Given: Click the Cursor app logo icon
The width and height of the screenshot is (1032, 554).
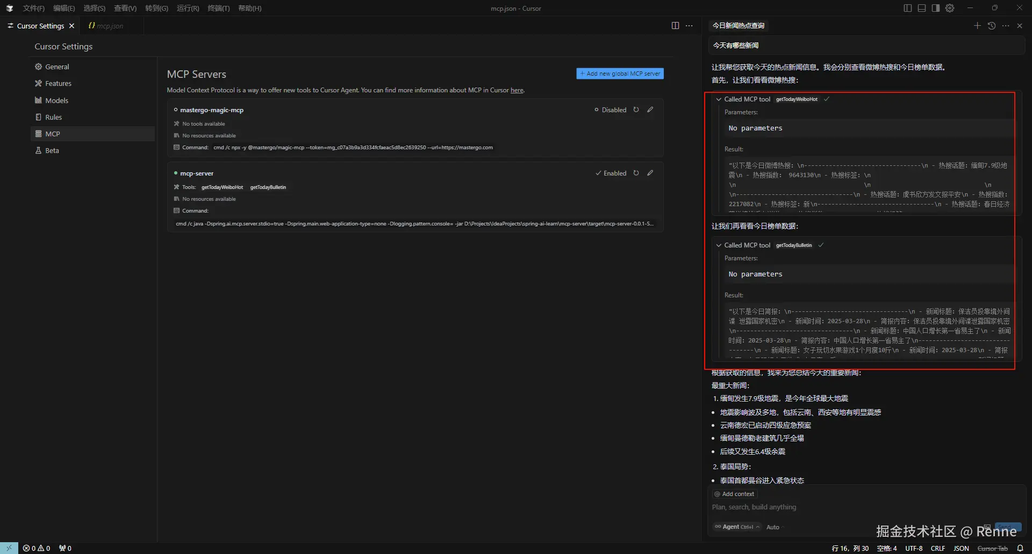Looking at the screenshot, I should [9, 8].
